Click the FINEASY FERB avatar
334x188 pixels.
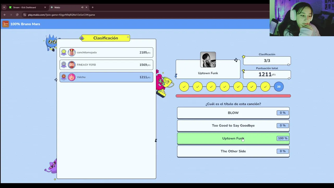point(71,65)
